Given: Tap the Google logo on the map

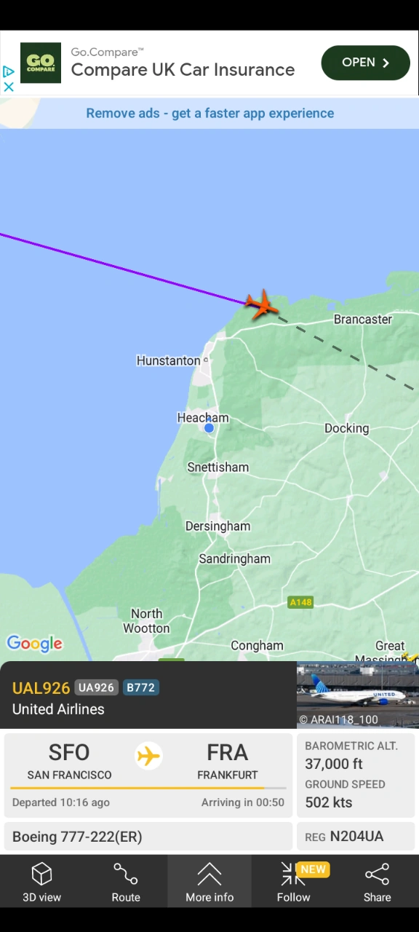Looking at the screenshot, I should coord(35,644).
